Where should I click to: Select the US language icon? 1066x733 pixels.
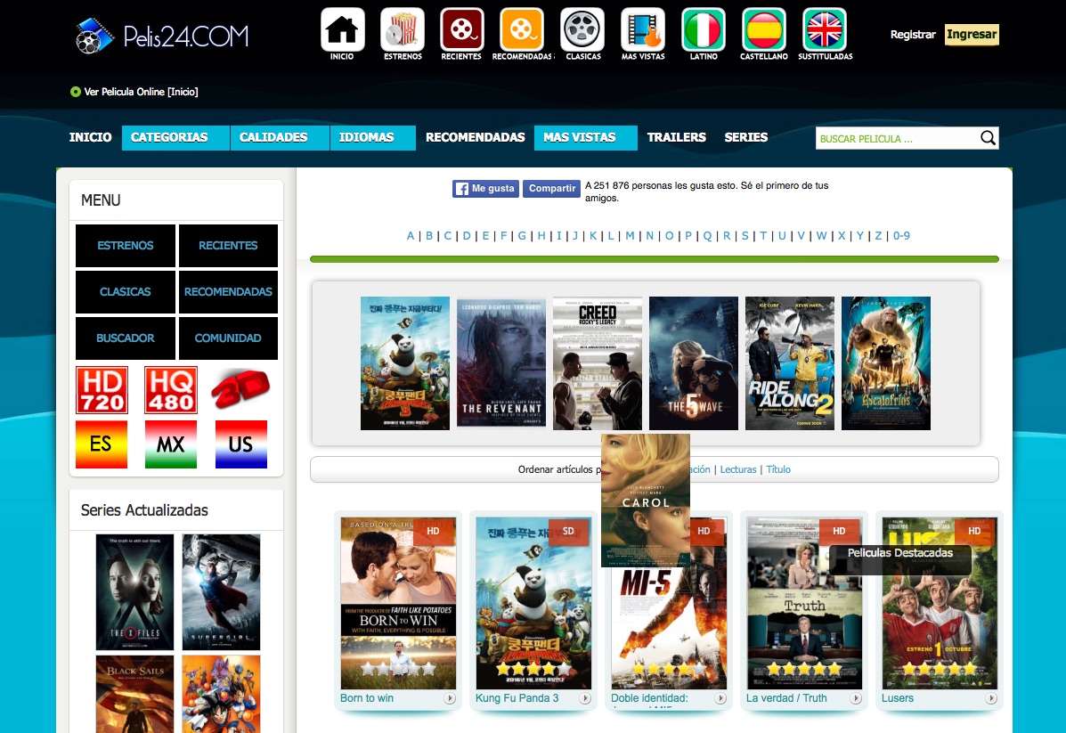[241, 444]
